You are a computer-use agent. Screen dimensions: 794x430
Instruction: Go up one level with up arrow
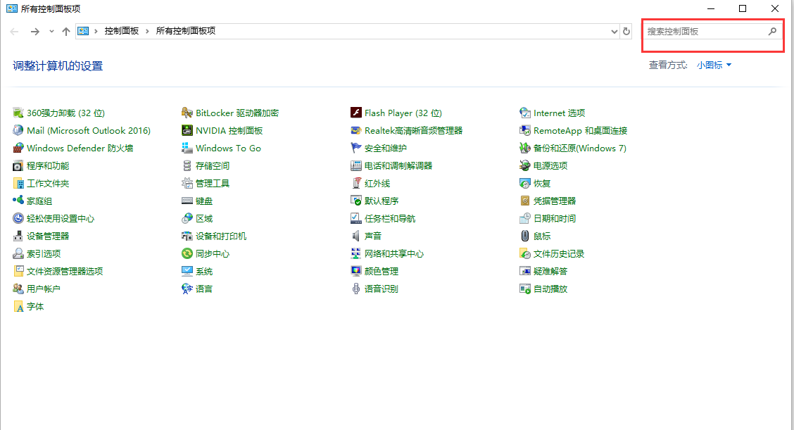pyautogui.click(x=66, y=32)
